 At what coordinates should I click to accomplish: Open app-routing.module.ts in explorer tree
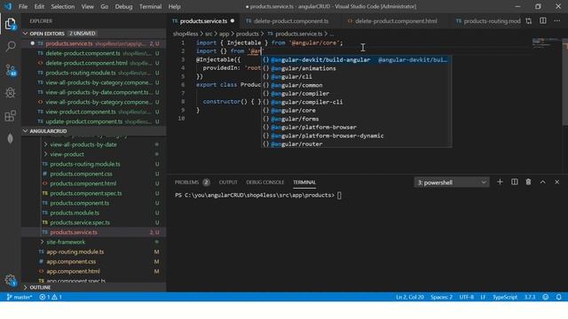pyautogui.click(x=94, y=252)
